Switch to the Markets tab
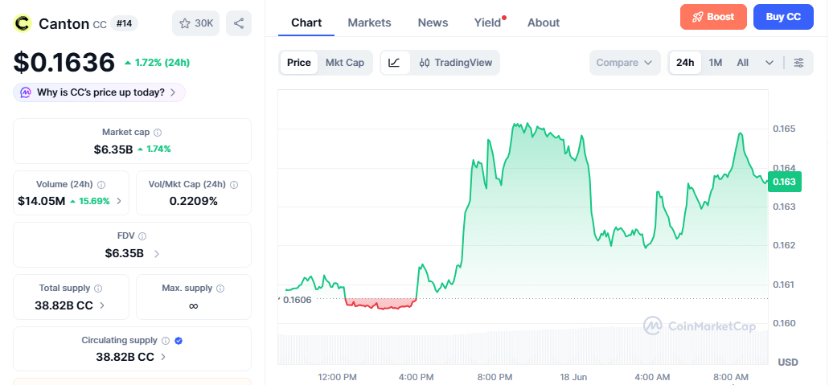The width and height of the screenshot is (829, 385). tap(370, 23)
